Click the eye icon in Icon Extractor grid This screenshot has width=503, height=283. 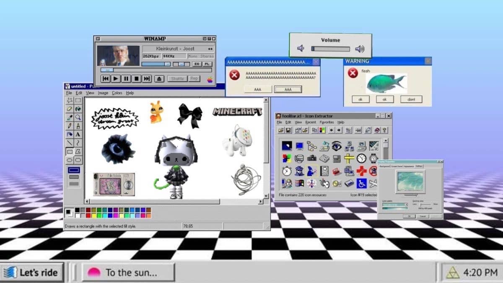(x=337, y=146)
